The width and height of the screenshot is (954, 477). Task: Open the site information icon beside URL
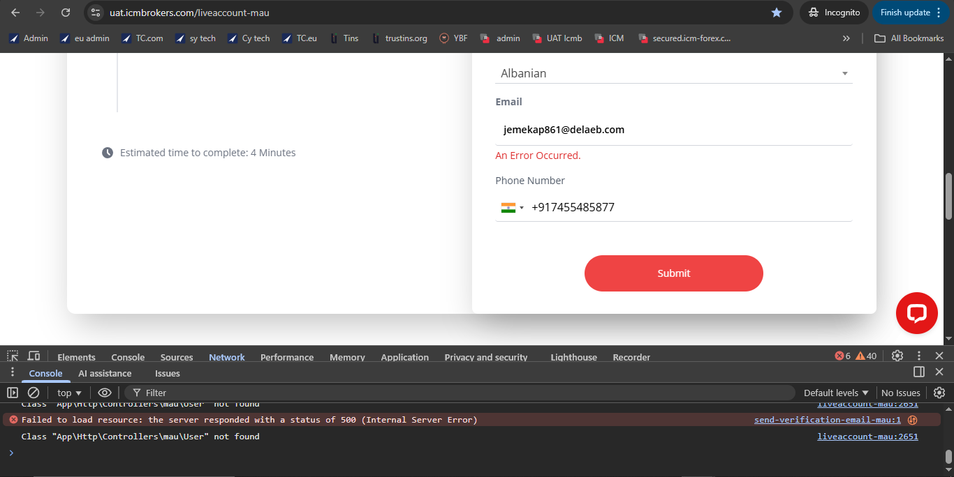[96, 13]
